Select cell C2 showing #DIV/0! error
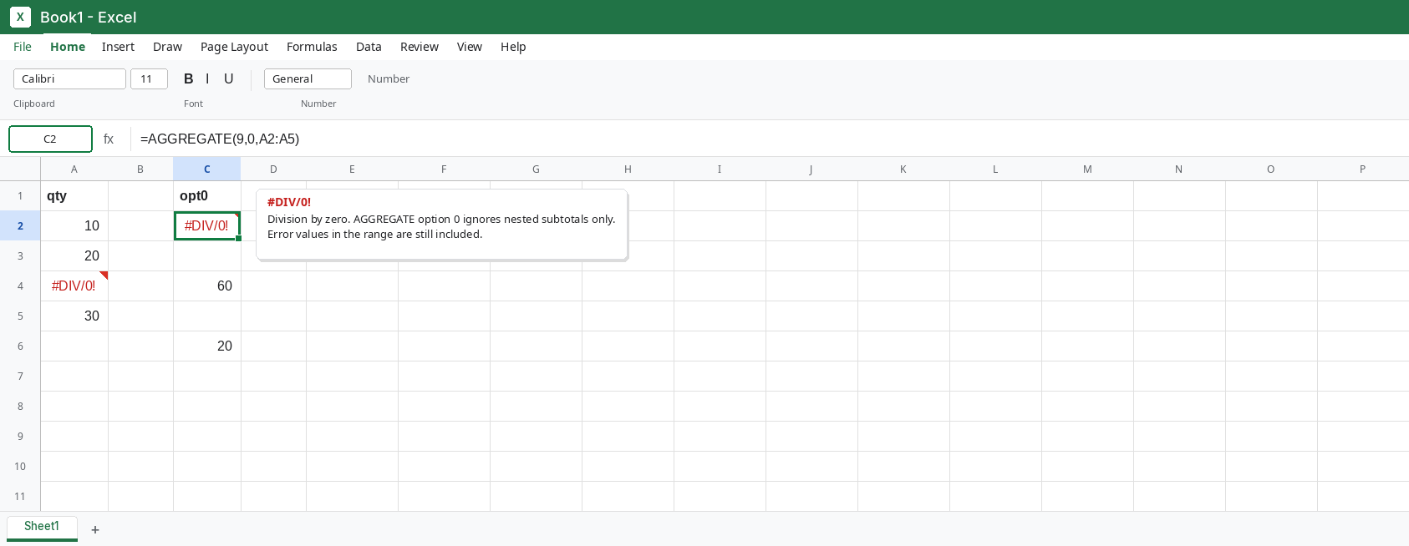 pyautogui.click(x=207, y=226)
